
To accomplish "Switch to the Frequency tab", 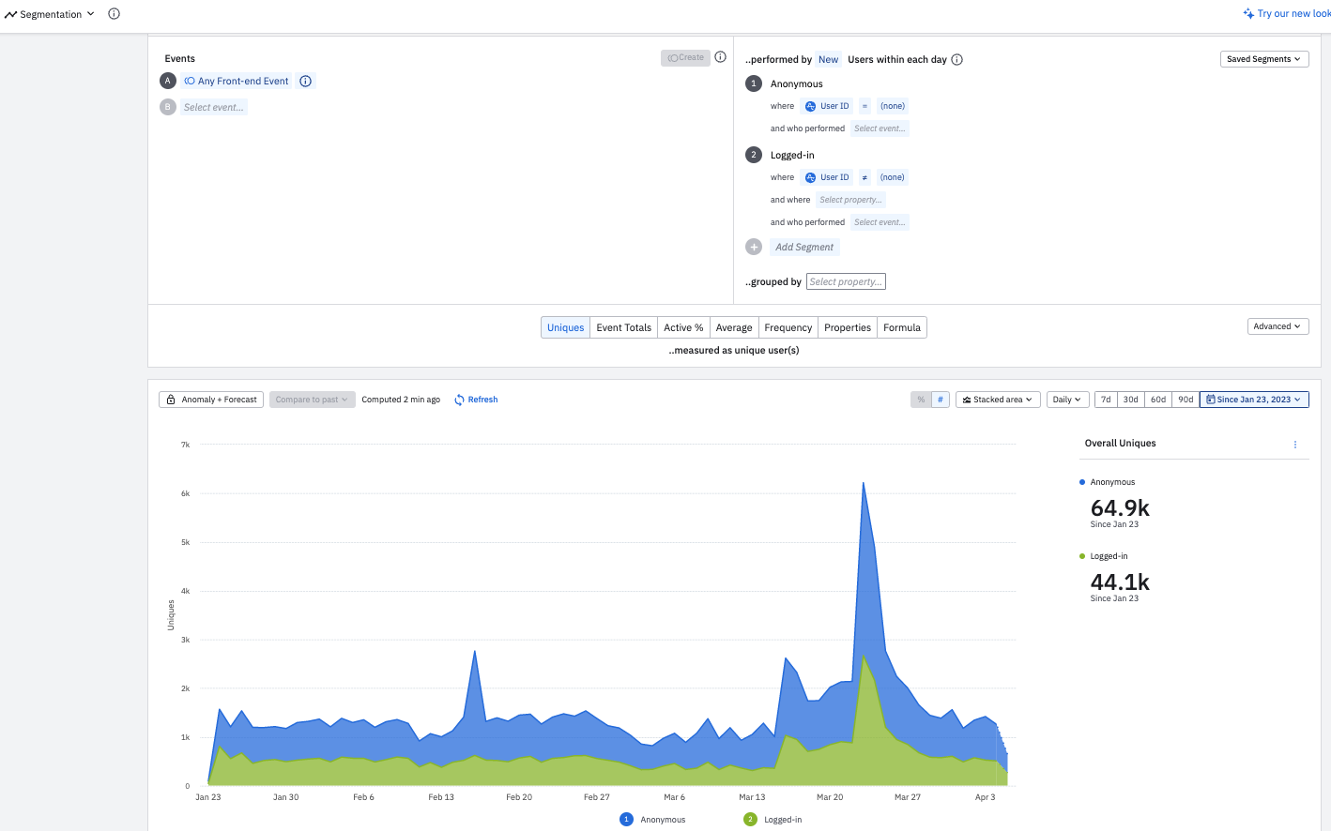I will coord(788,327).
